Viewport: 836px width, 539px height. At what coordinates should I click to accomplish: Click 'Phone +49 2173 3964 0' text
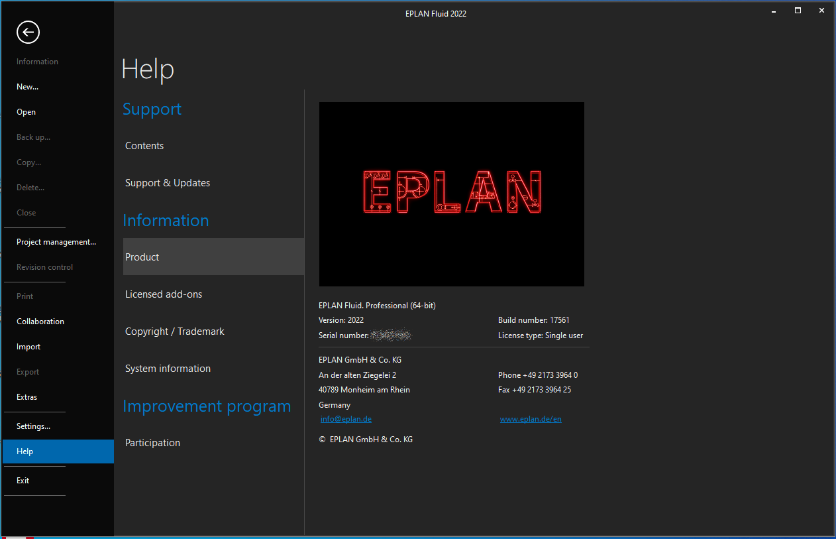[538, 375]
